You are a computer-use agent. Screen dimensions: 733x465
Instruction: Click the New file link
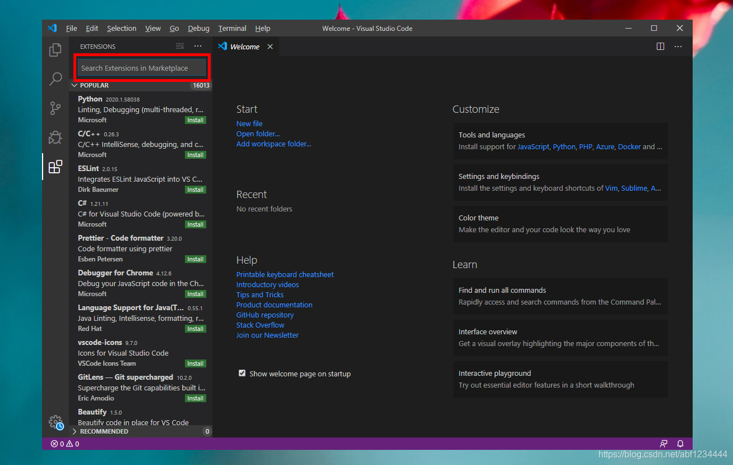[x=249, y=123]
